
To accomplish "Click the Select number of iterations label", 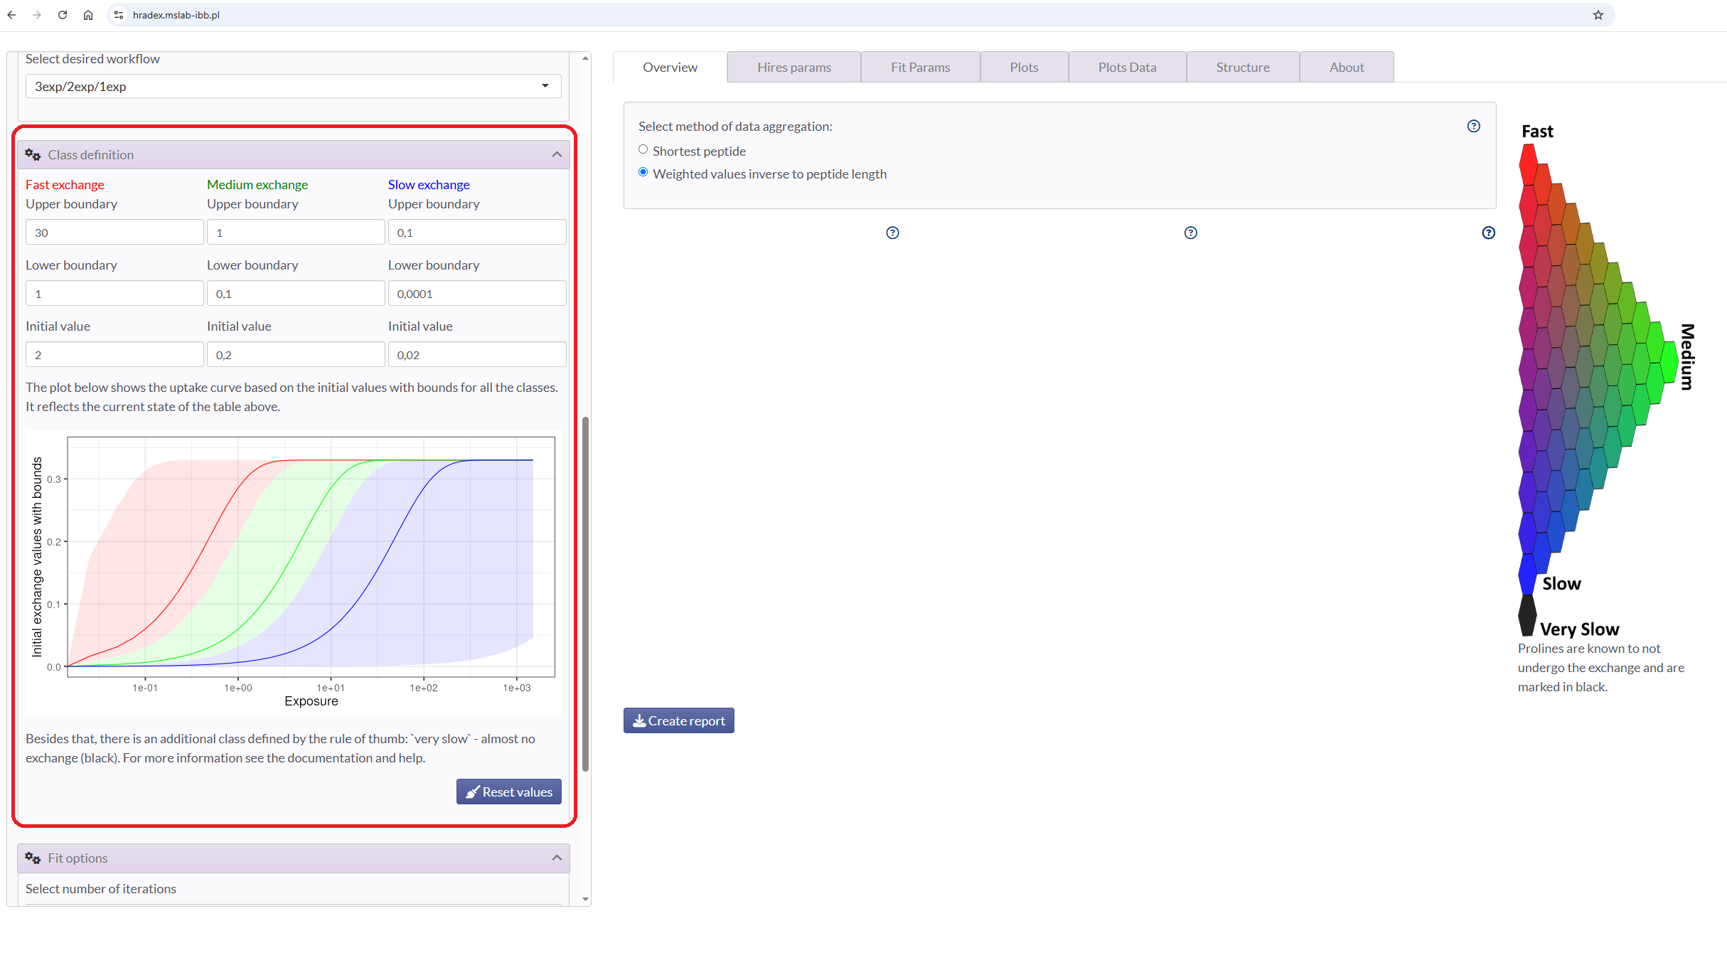I will coord(101,888).
